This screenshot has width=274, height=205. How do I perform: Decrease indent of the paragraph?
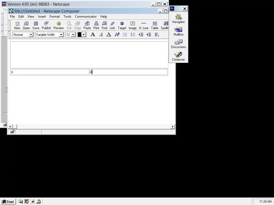tap(141, 34)
